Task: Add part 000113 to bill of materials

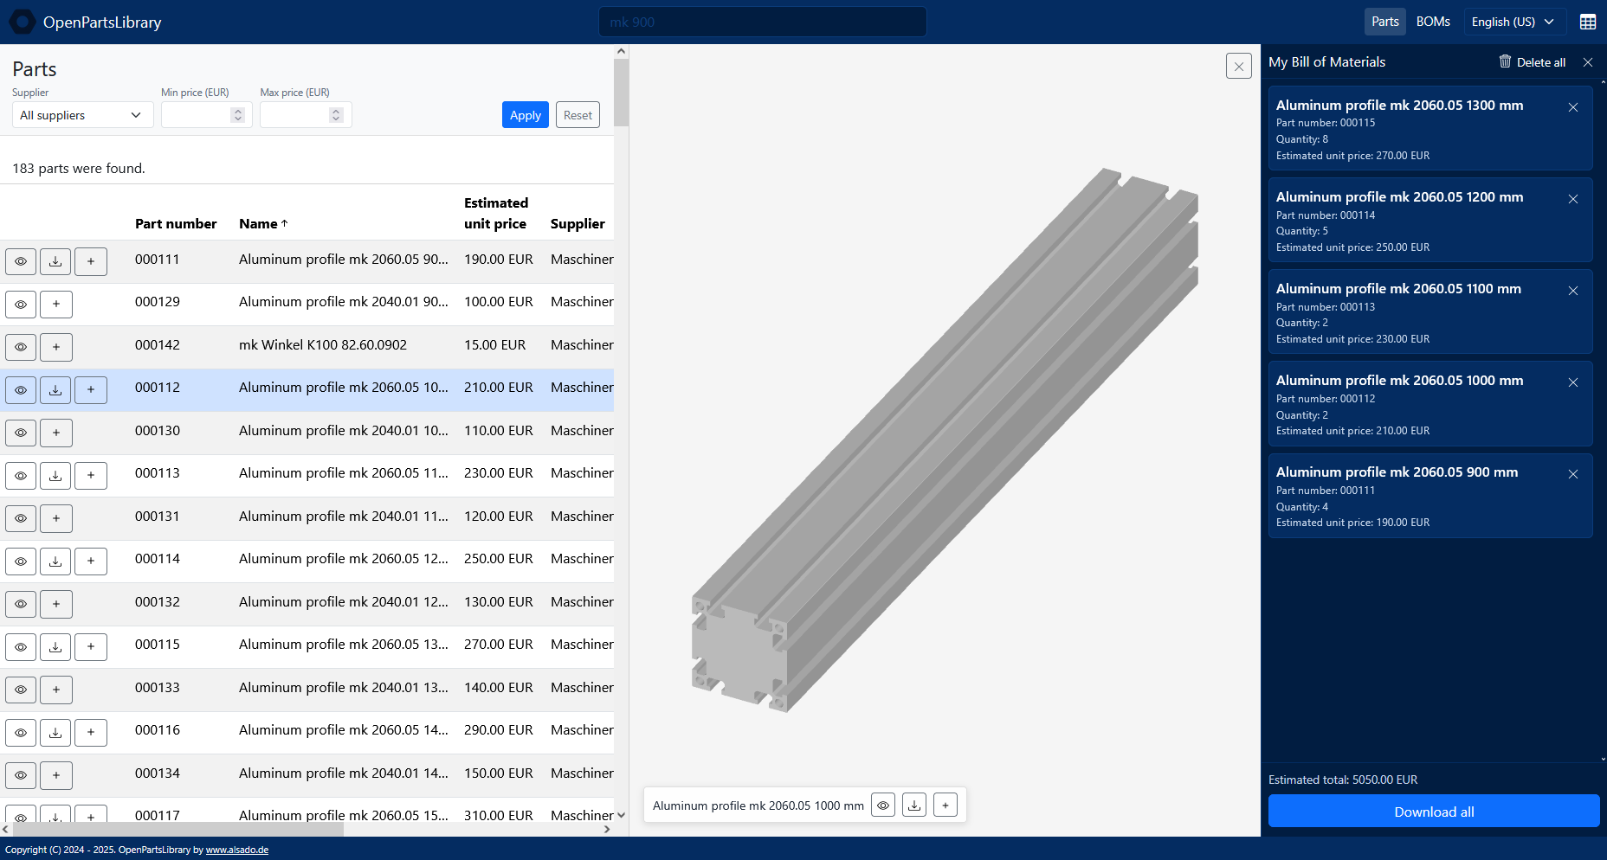Action: pos(91,476)
